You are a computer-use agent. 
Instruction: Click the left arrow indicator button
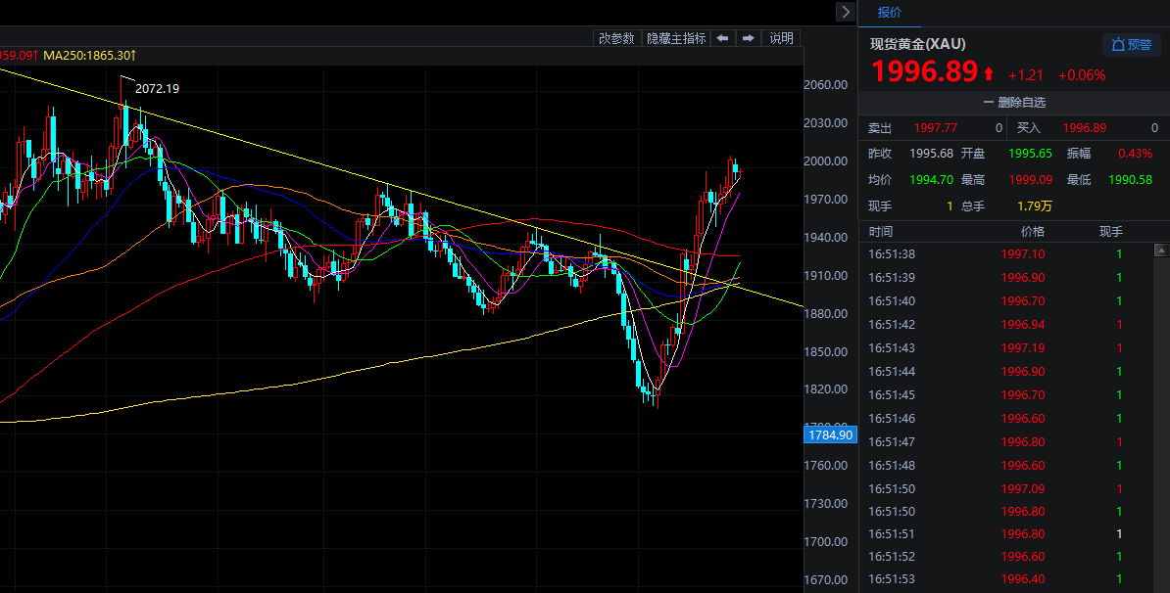click(722, 38)
